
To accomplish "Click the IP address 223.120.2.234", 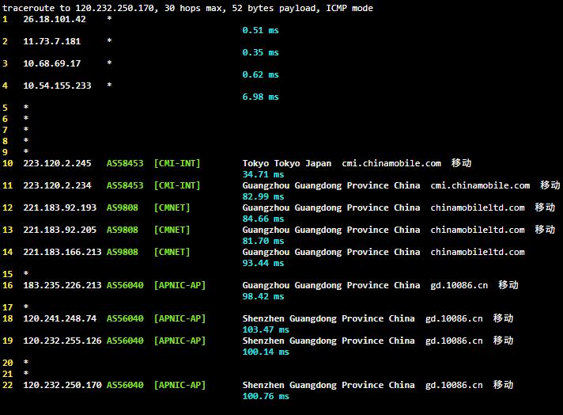I will tap(57, 185).
